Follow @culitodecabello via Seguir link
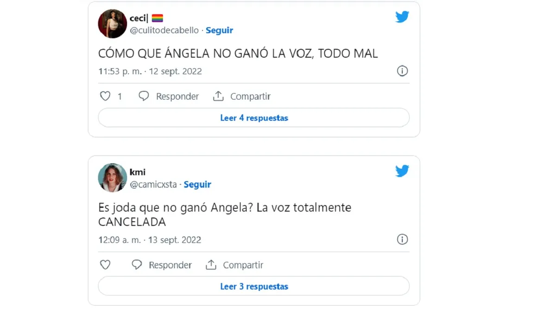 219,30
